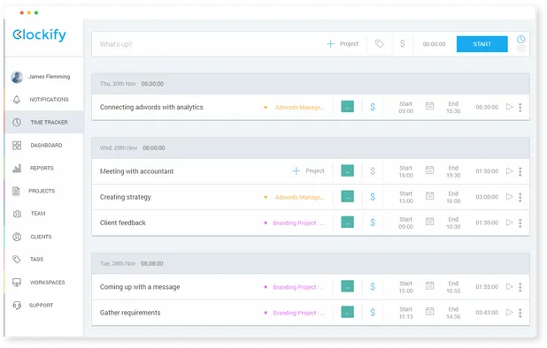Open calendar for Client feedback entry
This screenshot has width=547, height=348.
(x=430, y=222)
